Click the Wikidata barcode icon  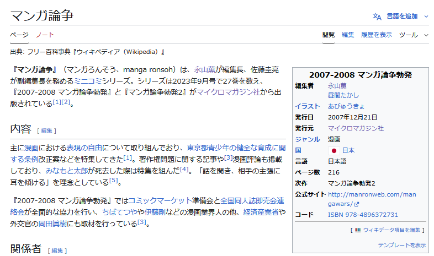coord(358,230)
